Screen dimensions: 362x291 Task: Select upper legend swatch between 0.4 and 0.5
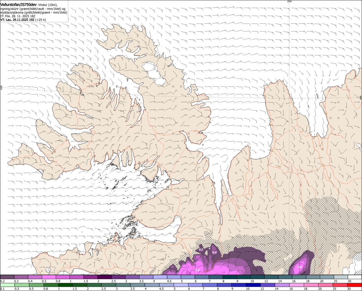[35, 277]
